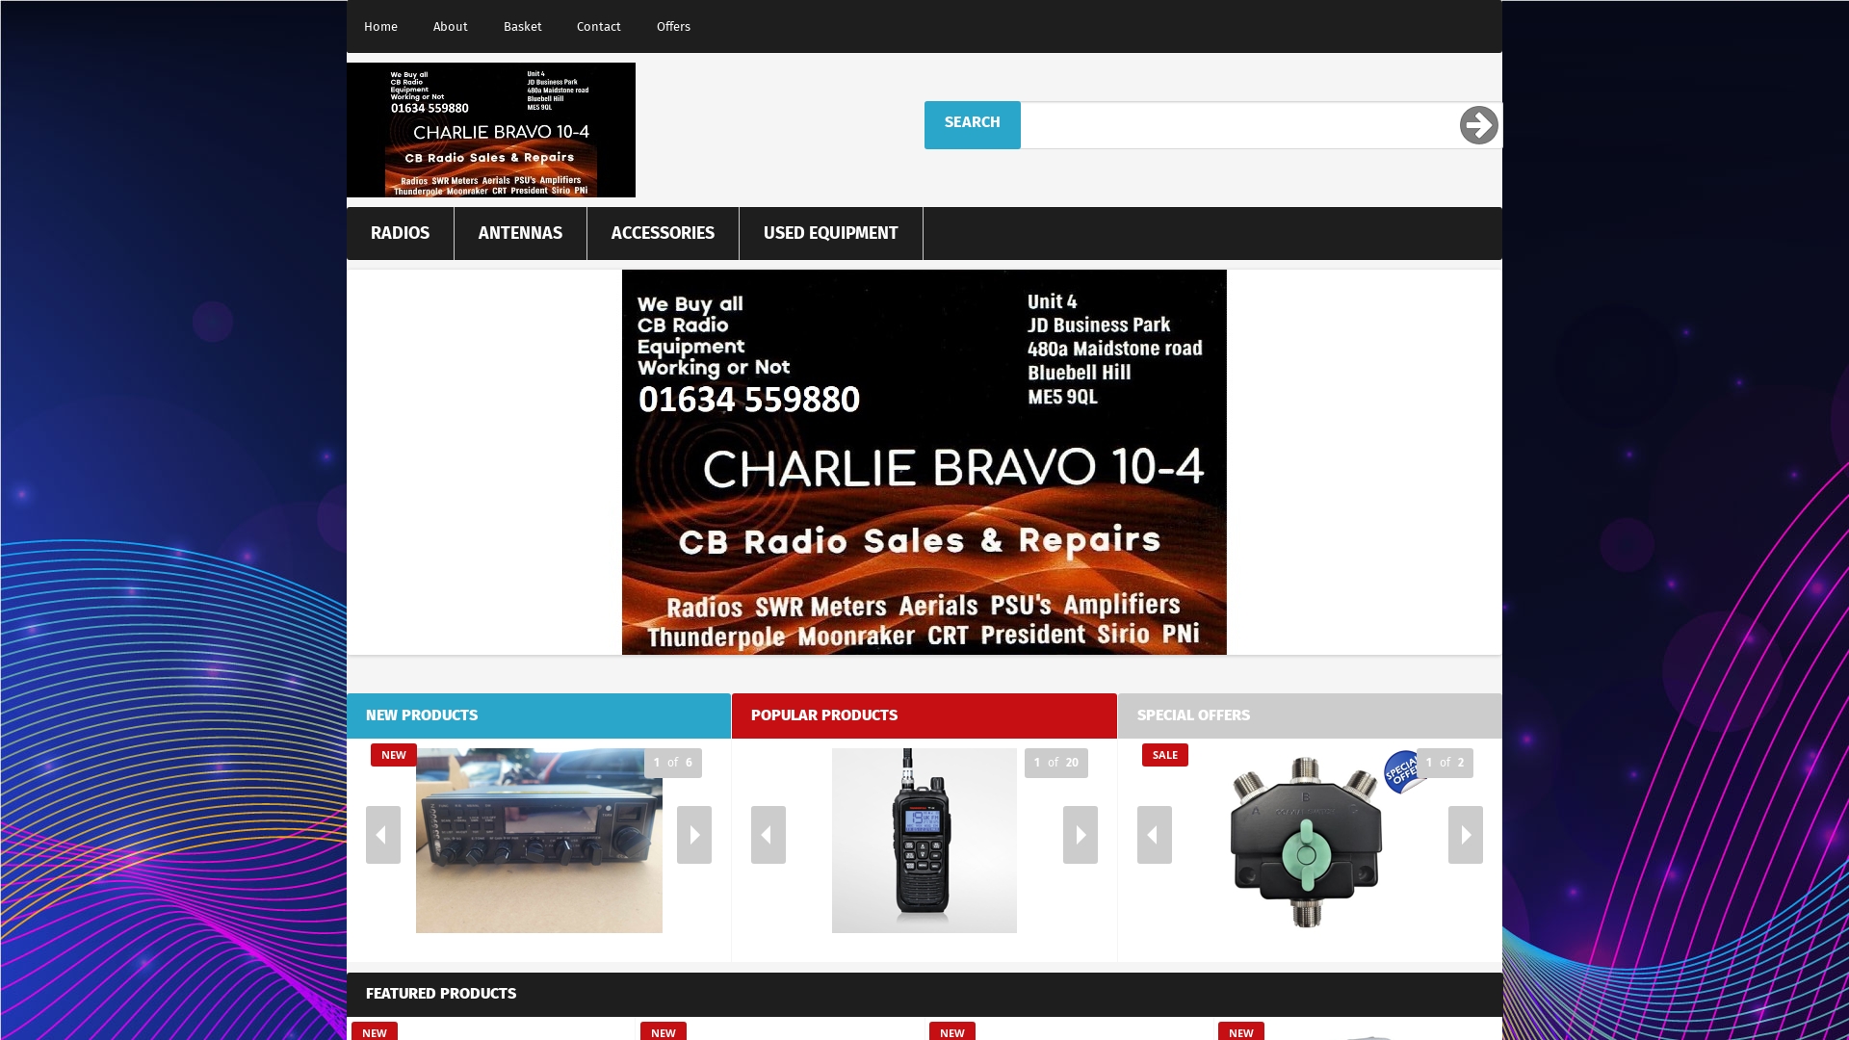This screenshot has width=1849, height=1040.
Task: Go to the Basket page
Action: [x=523, y=26]
